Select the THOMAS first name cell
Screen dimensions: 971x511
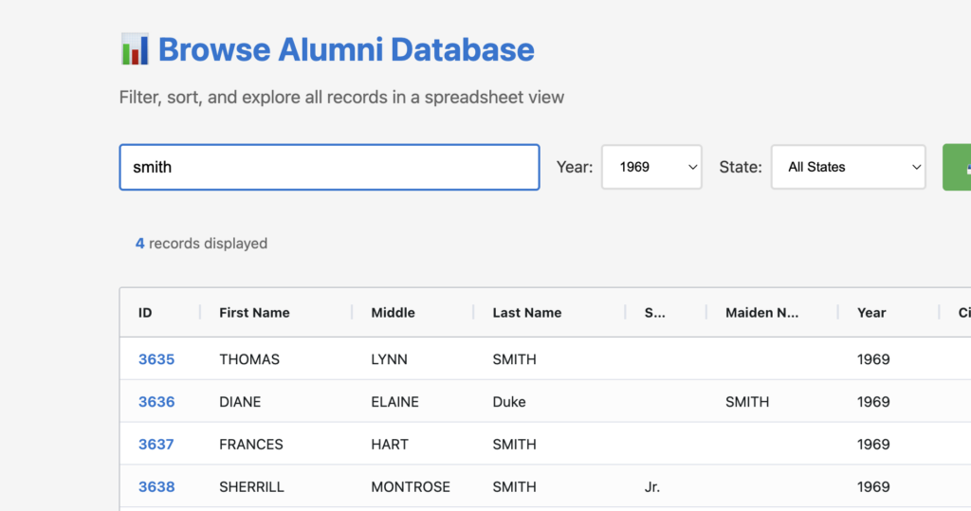pos(249,359)
